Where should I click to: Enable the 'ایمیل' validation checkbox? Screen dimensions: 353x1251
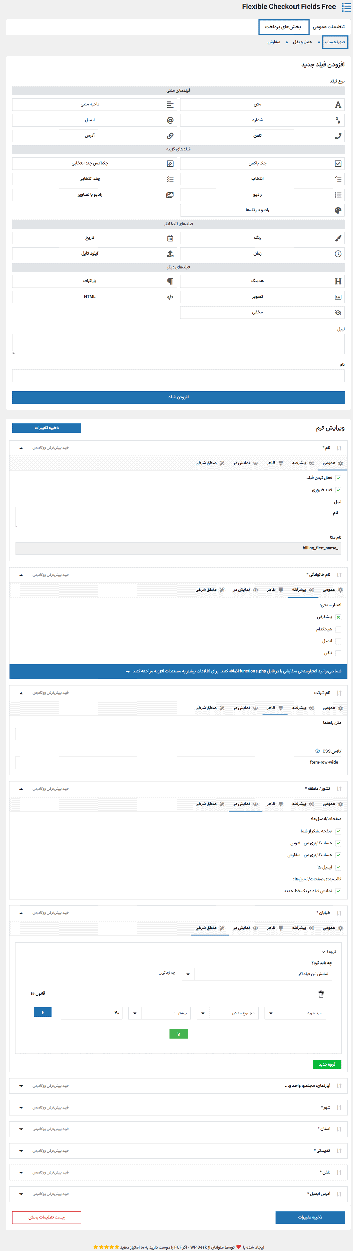click(x=338, y=641)
